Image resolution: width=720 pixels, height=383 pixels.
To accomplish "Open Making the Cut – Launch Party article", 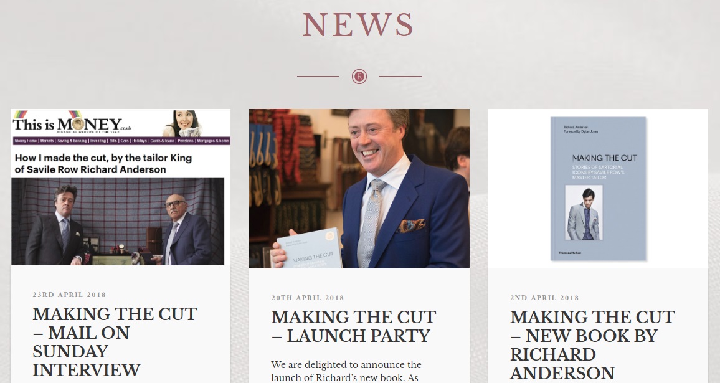I will 354,326.
